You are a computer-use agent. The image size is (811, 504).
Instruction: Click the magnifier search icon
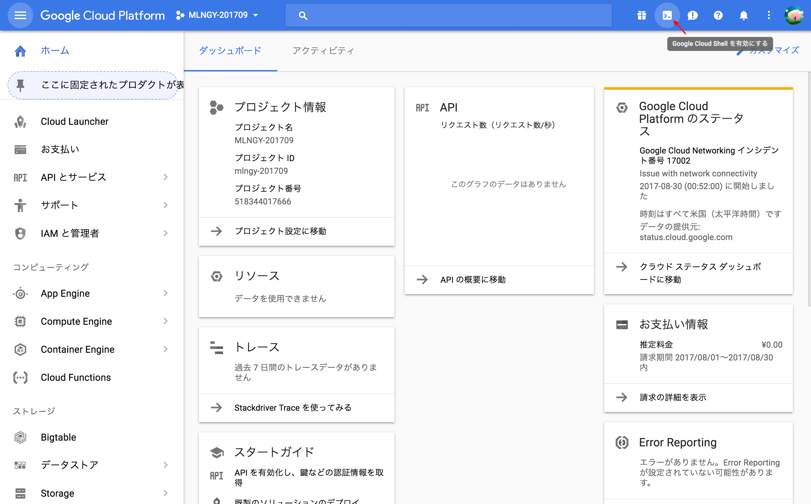[303, 15]
